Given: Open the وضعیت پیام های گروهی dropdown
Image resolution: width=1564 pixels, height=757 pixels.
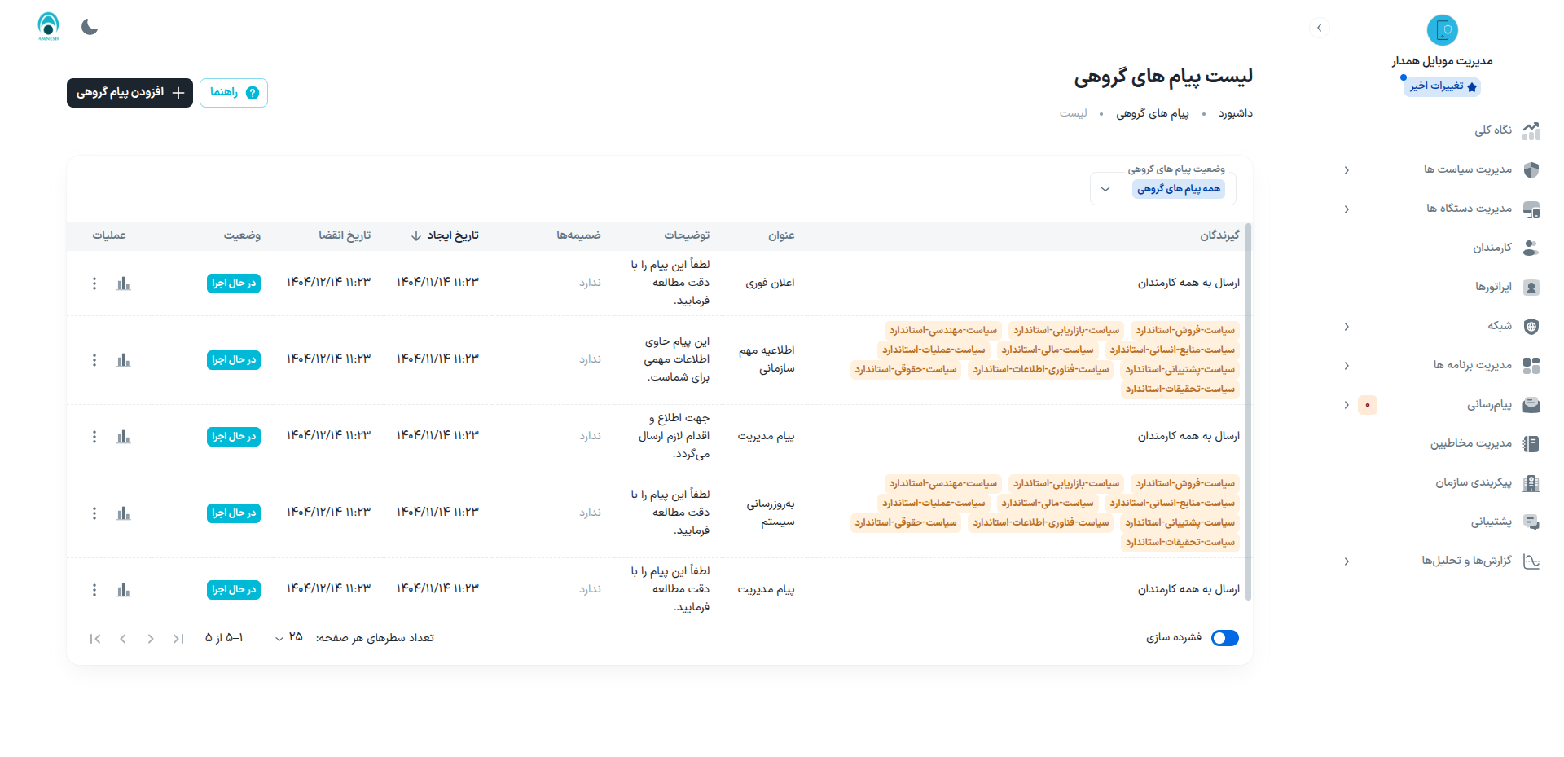Looking at the screenshot, I should pyautogui.click(x=1162, y=189).
